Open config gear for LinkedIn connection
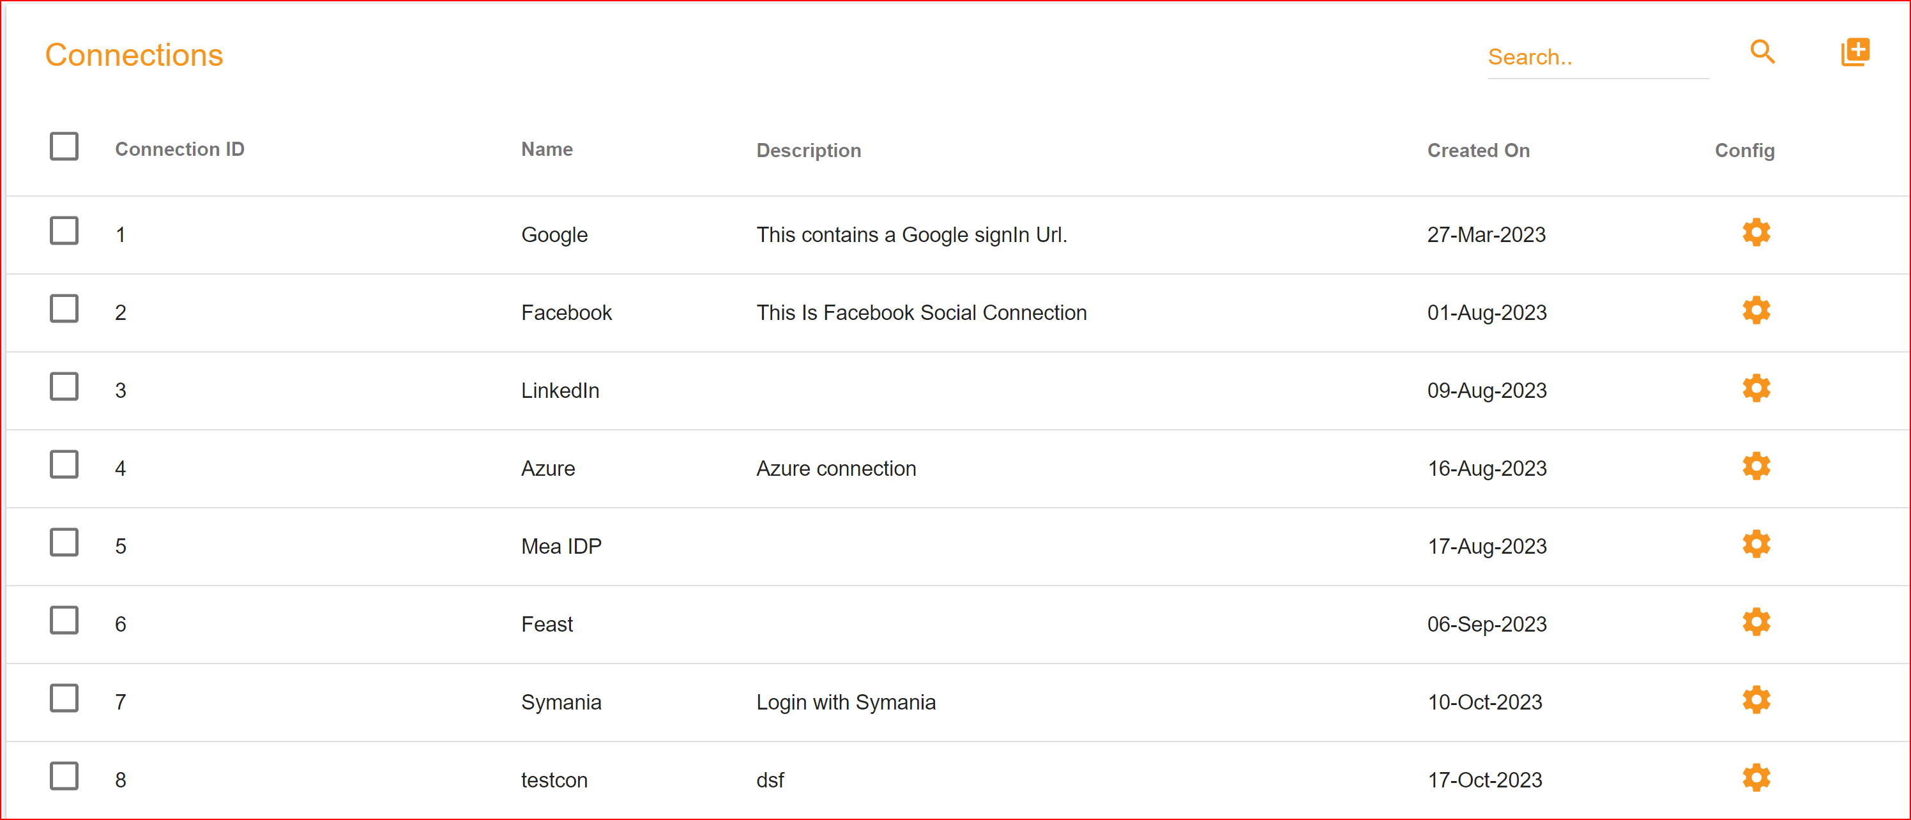The image size is (1911, 820). click(x=1755, y=388)
